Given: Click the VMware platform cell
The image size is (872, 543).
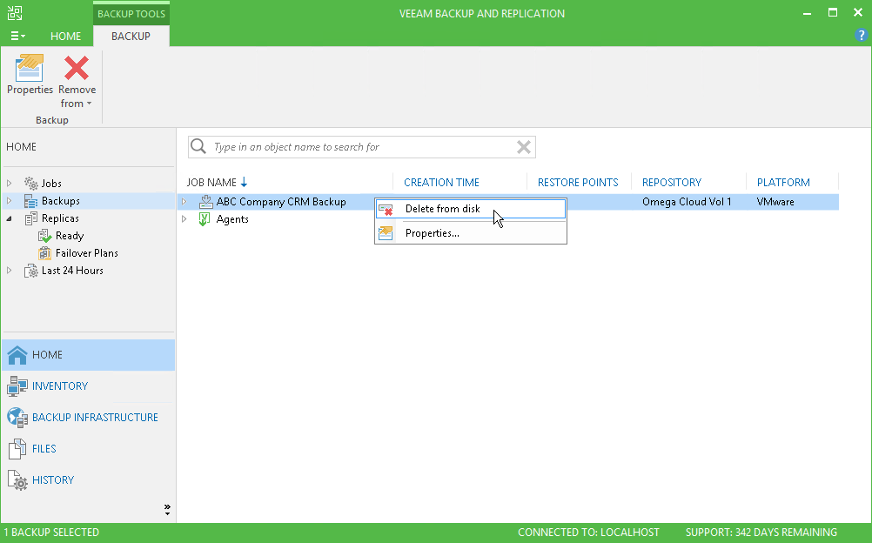Looking at the screenshot, I should pos(775,202).
